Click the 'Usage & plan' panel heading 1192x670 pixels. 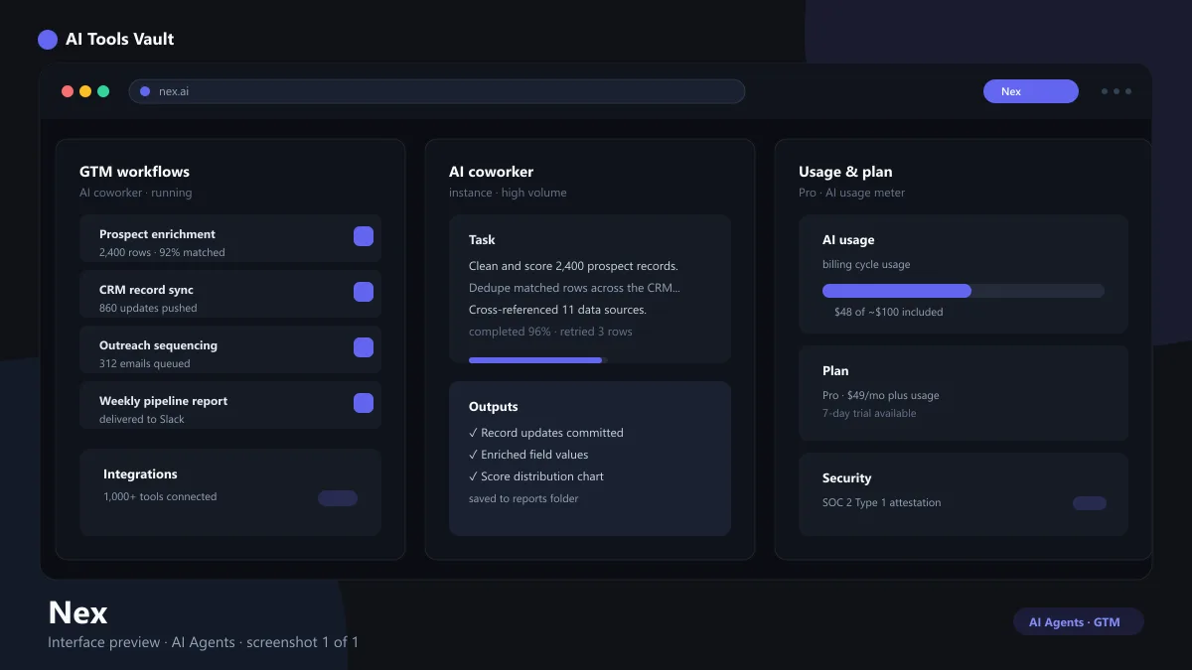pyautogui.click(x=845, y=172)
